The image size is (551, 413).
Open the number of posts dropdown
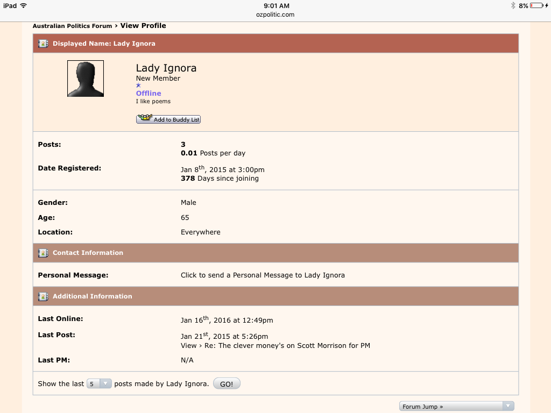click(99, 383)
